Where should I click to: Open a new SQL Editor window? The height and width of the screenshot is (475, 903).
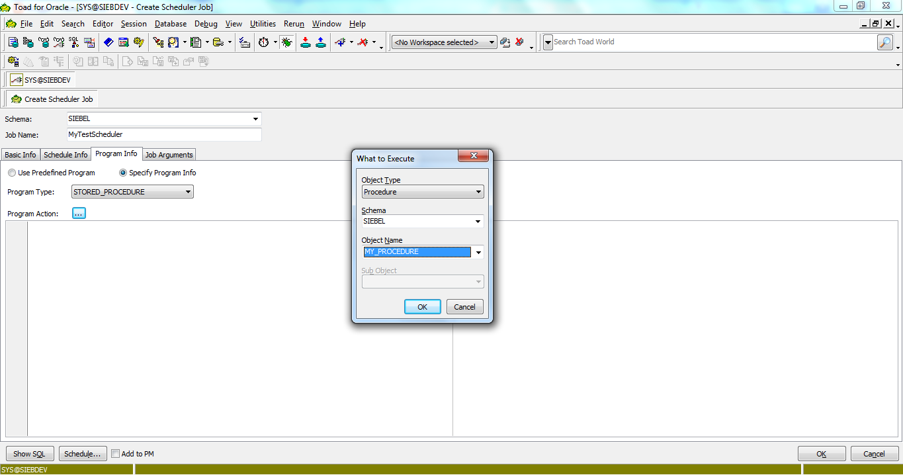pyautogui.click(x=12, y=42)
